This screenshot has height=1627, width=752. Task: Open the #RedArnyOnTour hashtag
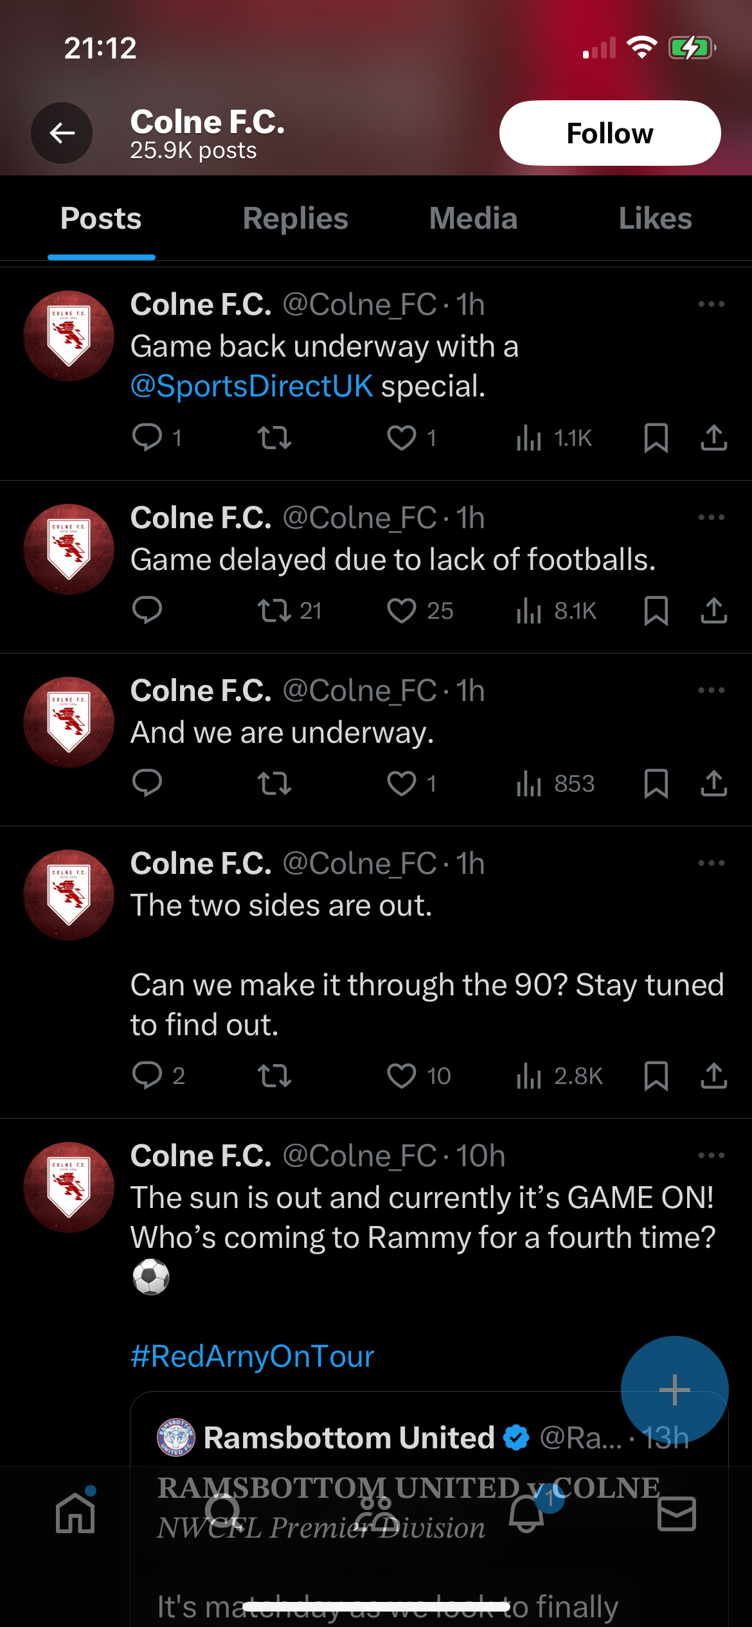pyautogui.click(x=252, y=1356)
